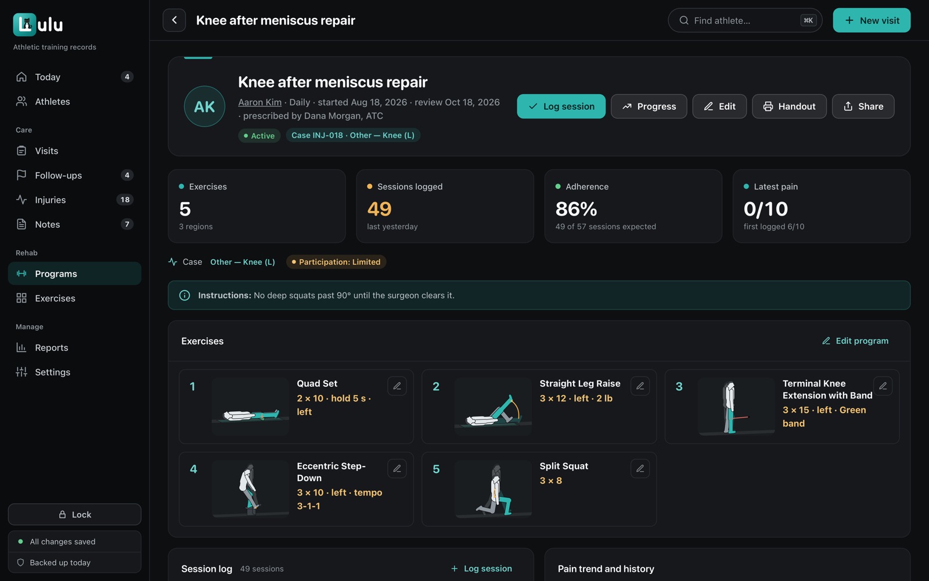Open the Injuries page
The image size is (929, 581).
click(x=74, y=199)
